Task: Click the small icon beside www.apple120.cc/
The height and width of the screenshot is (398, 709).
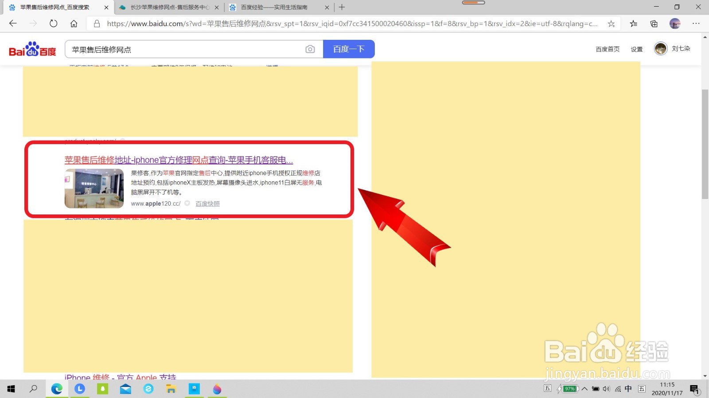Action: pyautogui.click(x=187, y=203)
